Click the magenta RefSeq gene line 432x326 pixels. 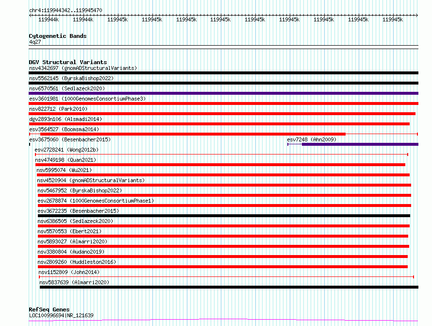[223, 320]
